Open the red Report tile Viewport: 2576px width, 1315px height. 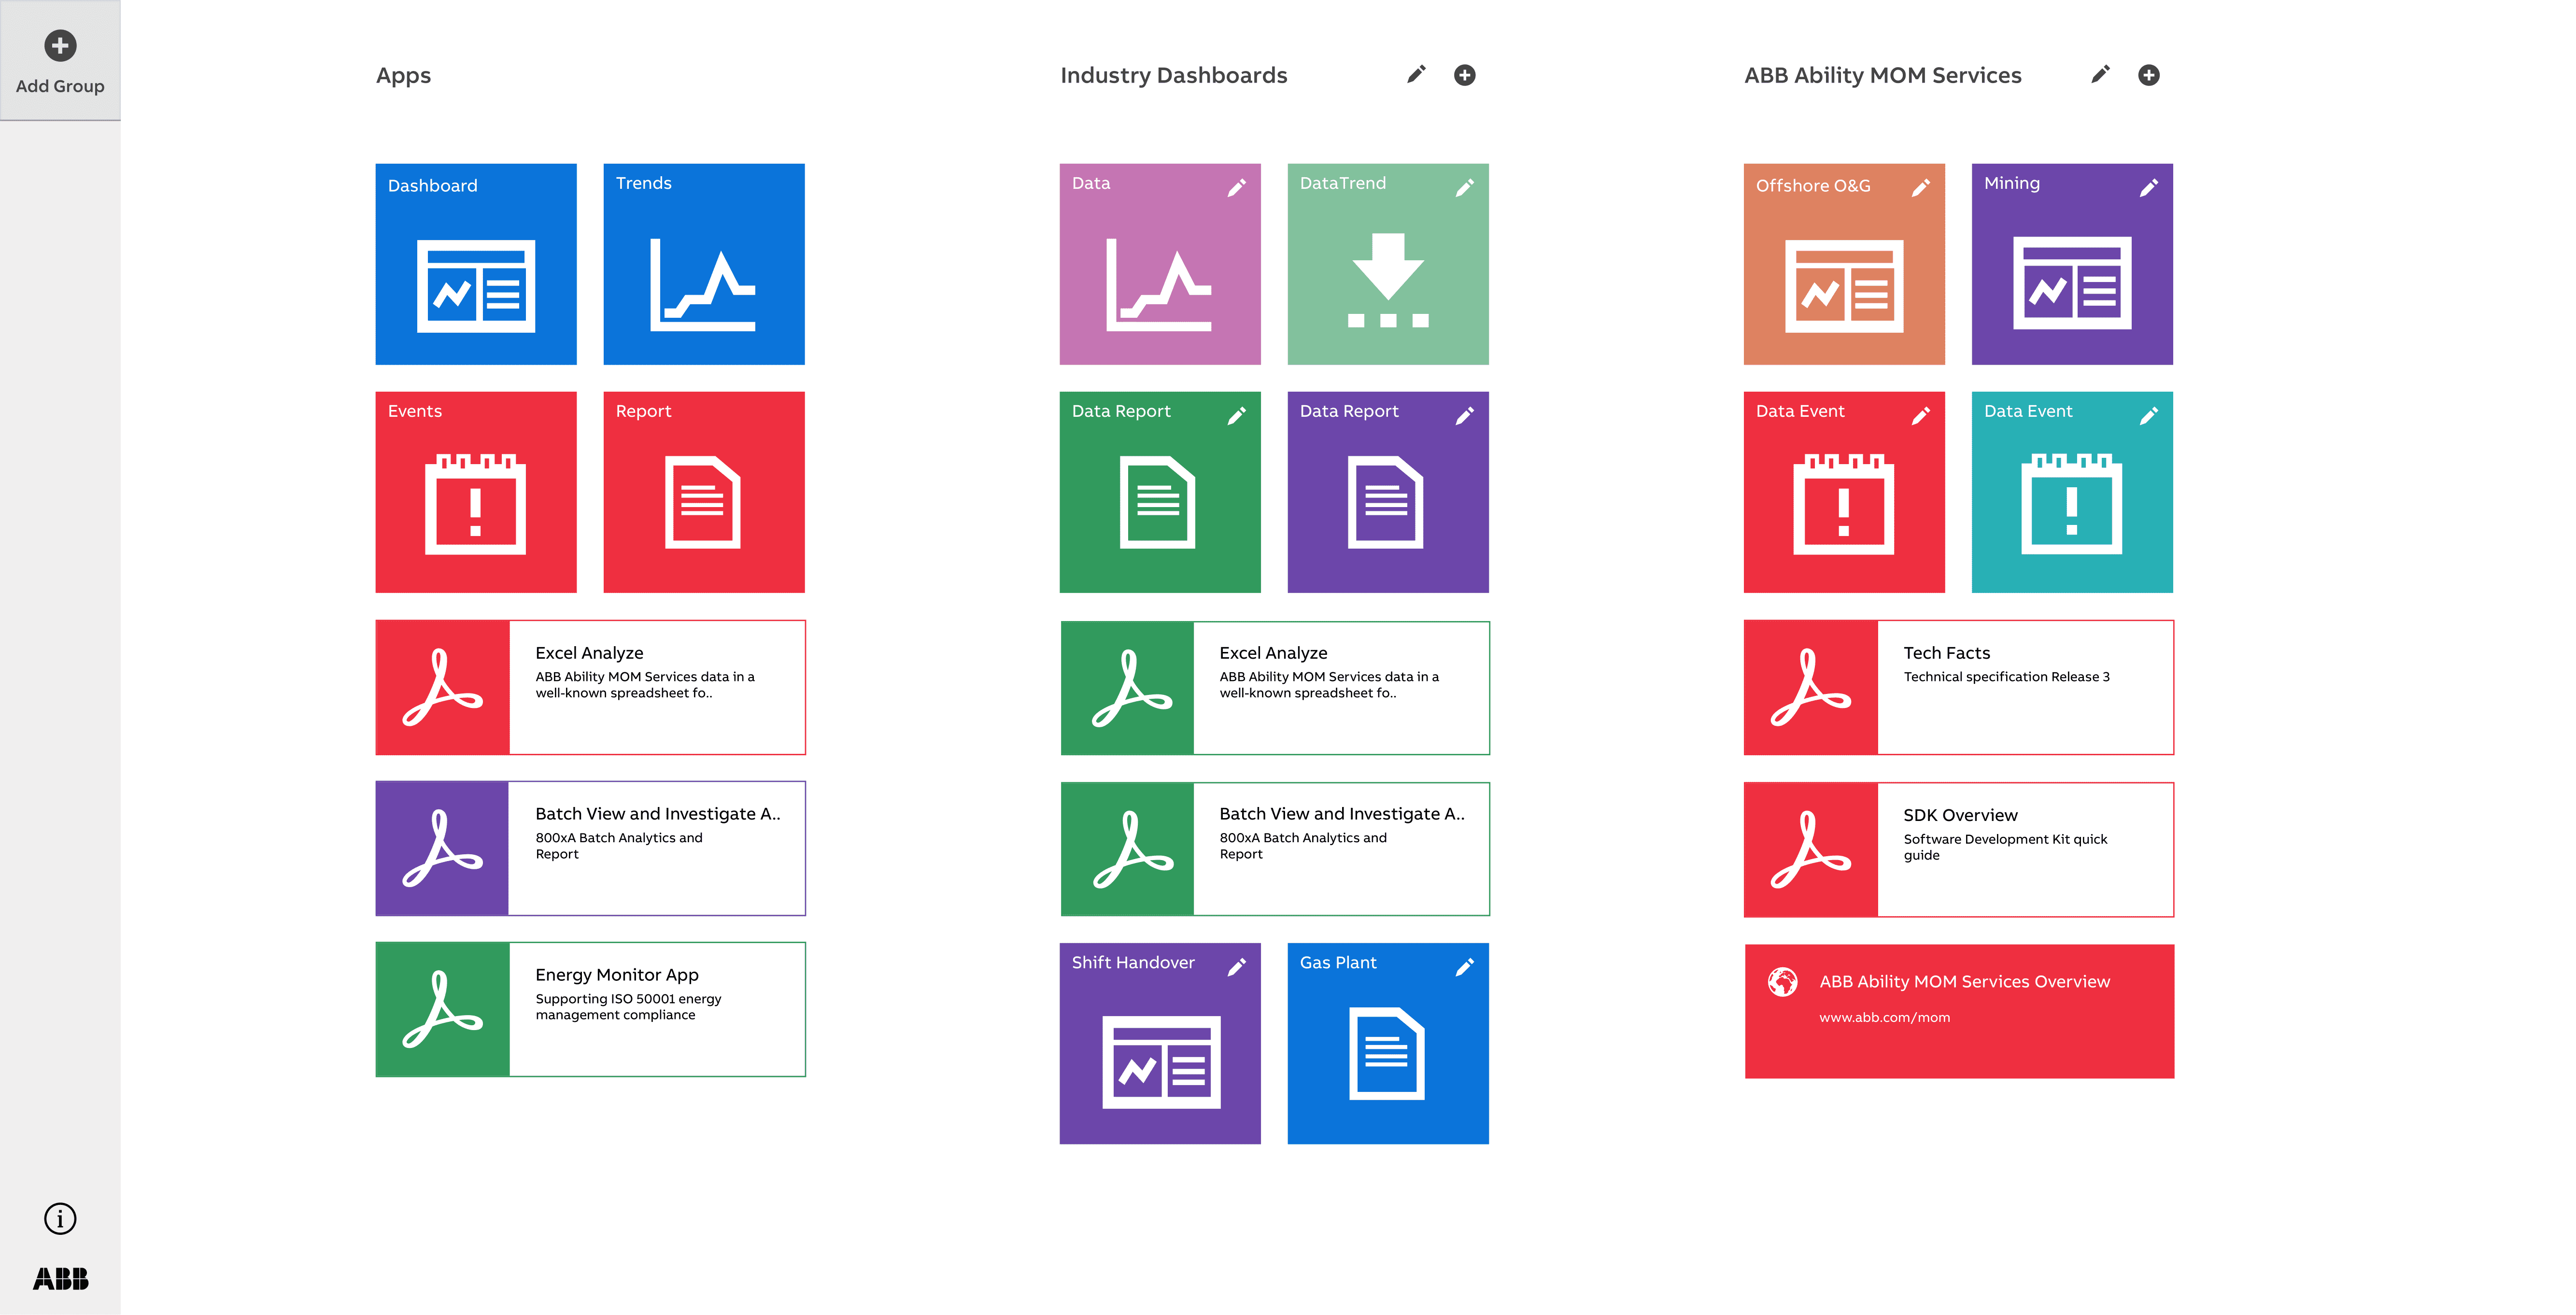704,492
